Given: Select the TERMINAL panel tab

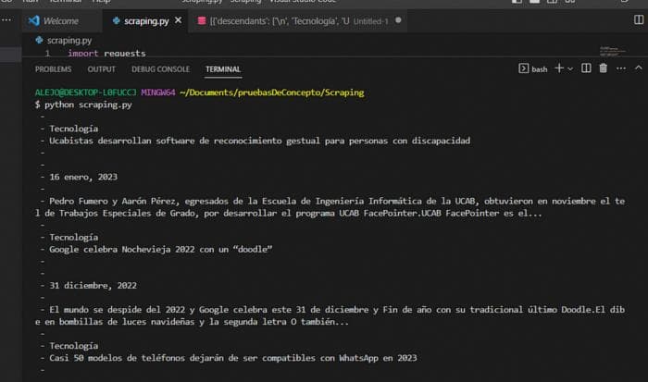Looking at the screenshot, I should (x=223, y=69).
